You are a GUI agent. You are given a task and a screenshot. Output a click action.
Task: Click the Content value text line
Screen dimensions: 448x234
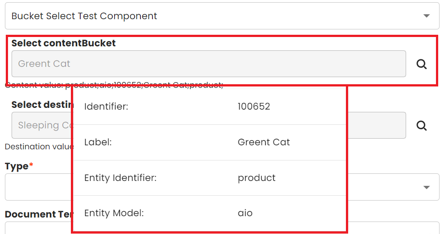(38, 86)
